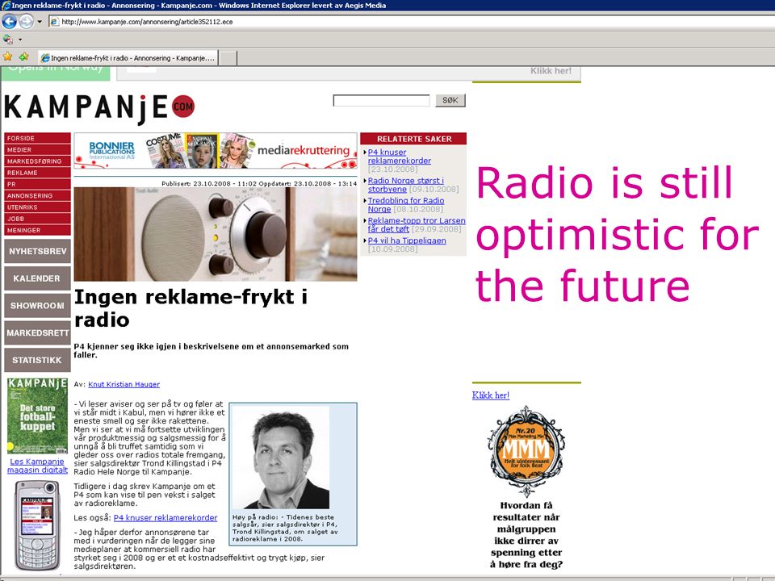This screenshot has width=775, height=581.
Task: Open 'Les Kampanje magasin digitalt' link
Action: [x=38, y=466]
